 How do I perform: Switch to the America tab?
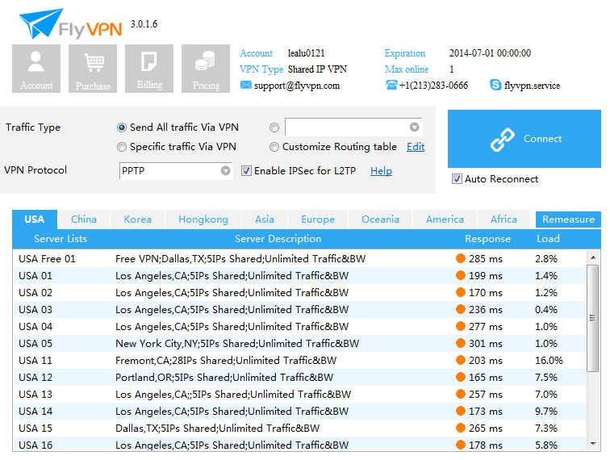(x=445, y=220)
